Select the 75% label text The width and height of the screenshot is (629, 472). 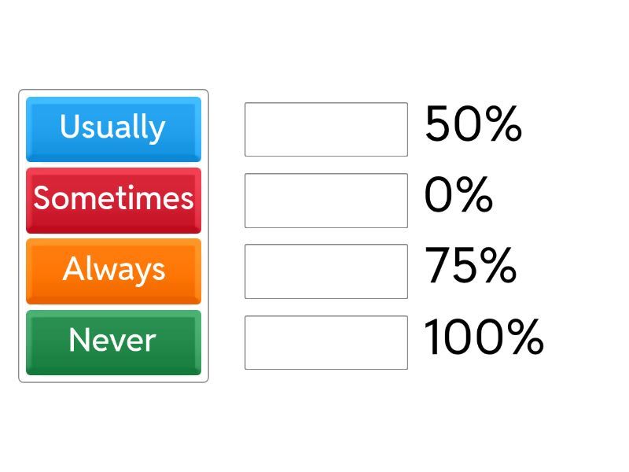(x=470, y=266)
